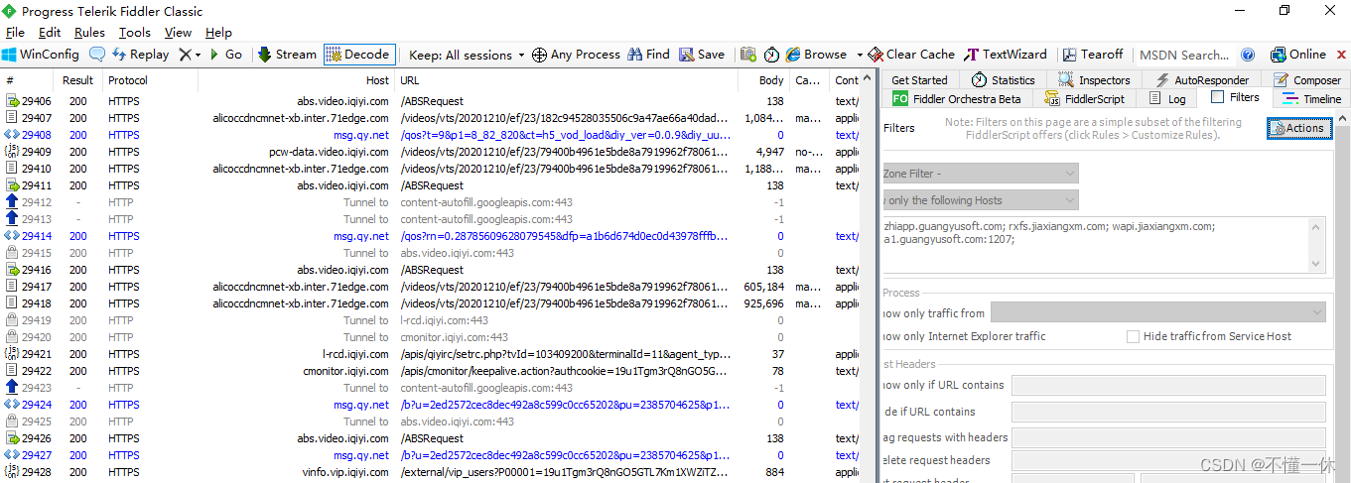Viewport: 1351px width, 483px height.
Task: Switch to the AutoResponder tab
Action: (x=1203, y=80)
